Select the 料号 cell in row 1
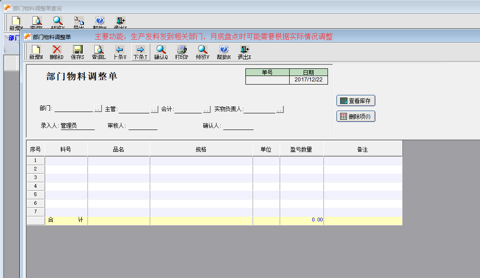This screenshot has width=480, height=278. tap(66, 161)
